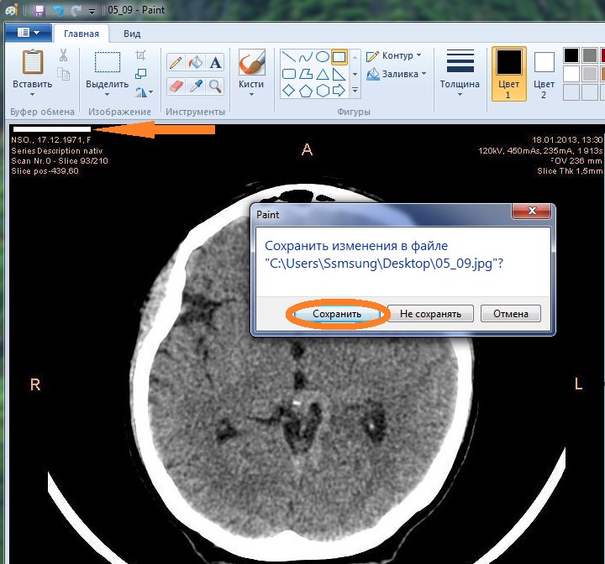Image resolution: width=605 pixels, height=564 pixels.
Task: Switch to the Вид tab
Action: 132,34
